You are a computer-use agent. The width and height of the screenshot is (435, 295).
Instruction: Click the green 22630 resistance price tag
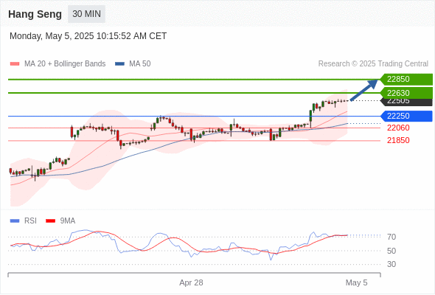tap(406, 93)
